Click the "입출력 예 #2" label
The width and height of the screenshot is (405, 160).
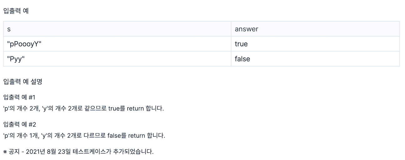20,125
